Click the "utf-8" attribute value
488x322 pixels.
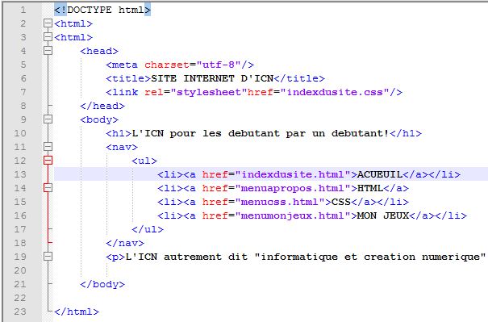coord(219,65)
